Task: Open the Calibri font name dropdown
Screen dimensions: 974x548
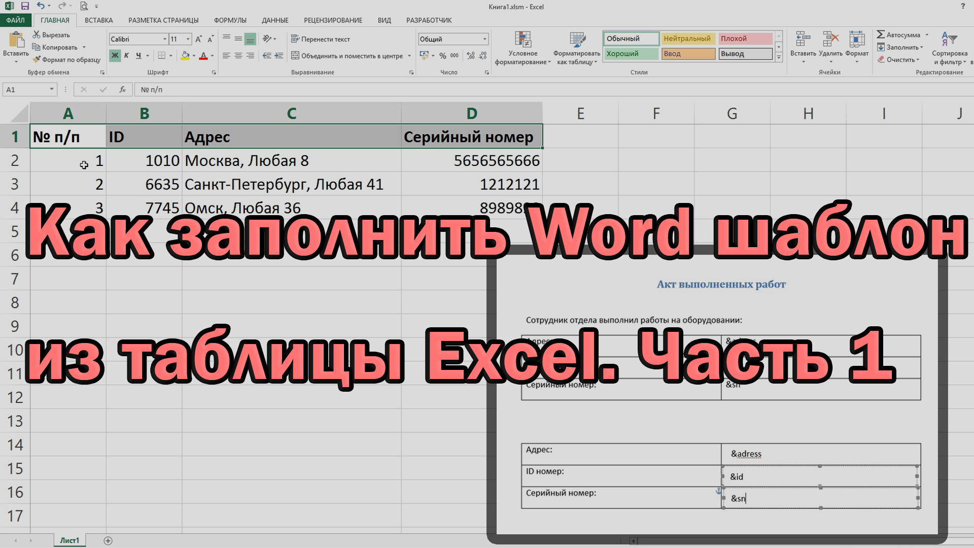Action: 164,39
